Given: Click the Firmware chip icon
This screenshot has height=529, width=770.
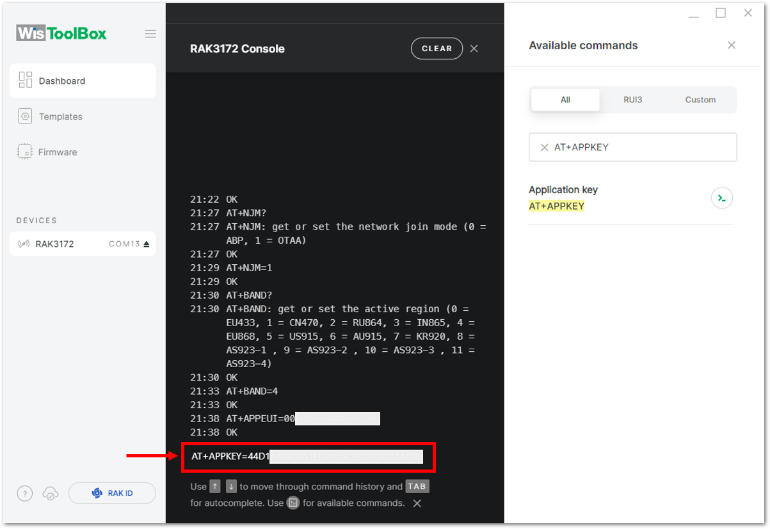Looking at the screenshot, I should click(25, 152).
